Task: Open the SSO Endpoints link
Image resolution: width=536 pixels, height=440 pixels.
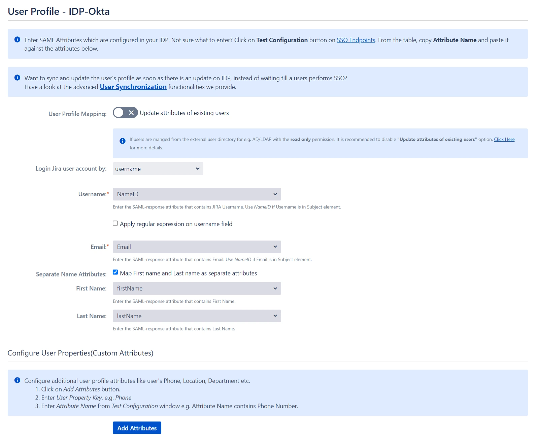Action: point(356,40)
